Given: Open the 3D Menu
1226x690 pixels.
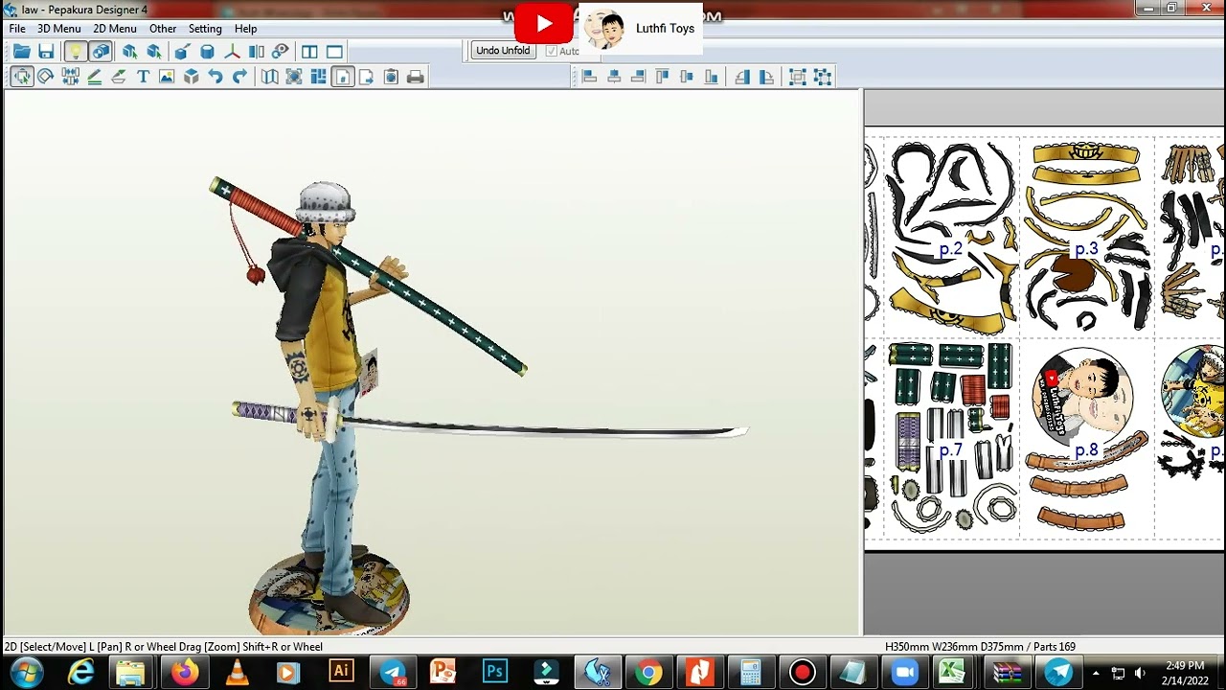Looking at the screenshot, I should (58, 29).
